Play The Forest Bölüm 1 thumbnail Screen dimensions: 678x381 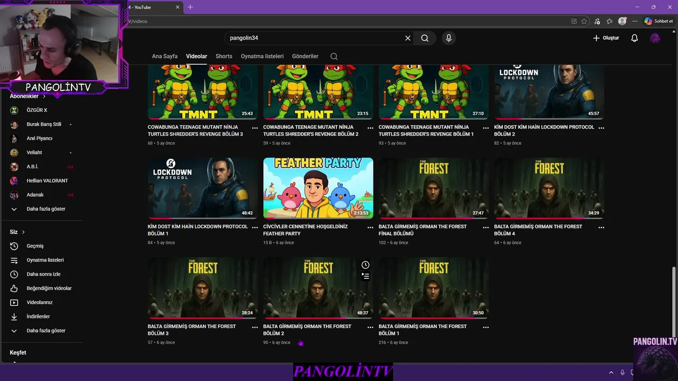434,288
